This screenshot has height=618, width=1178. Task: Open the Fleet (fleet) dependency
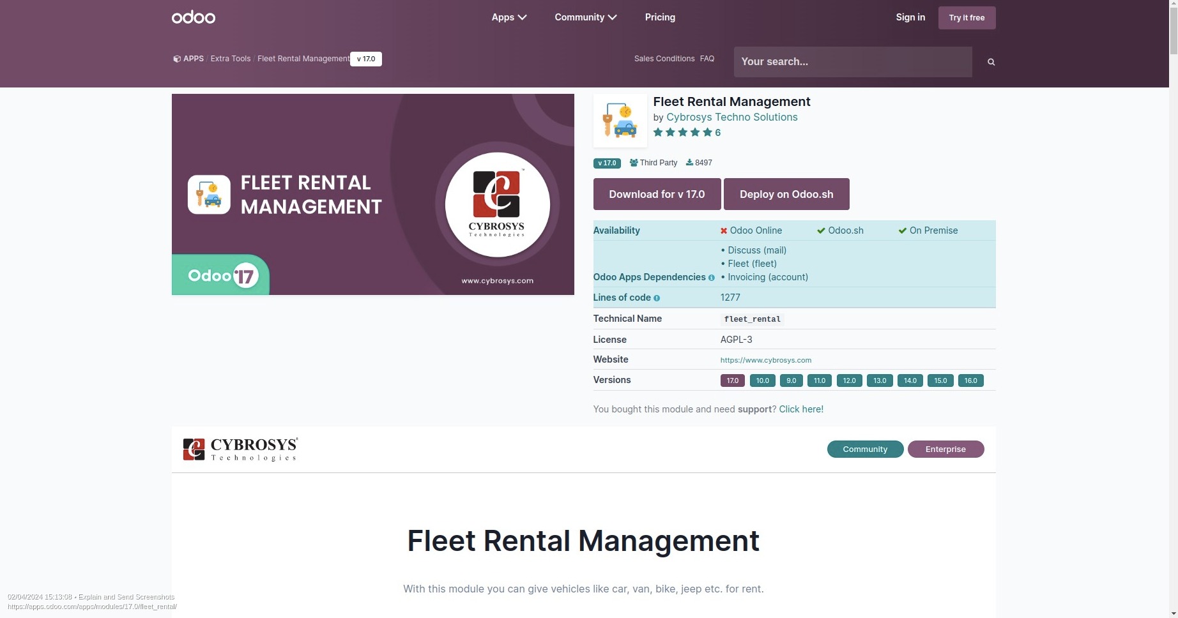(753, 264)
